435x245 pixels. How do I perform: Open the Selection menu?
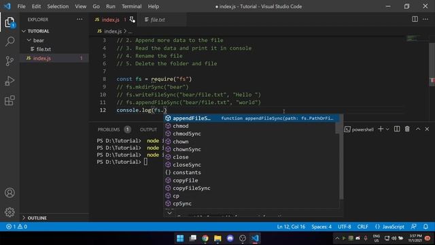(x=58, y=6)
